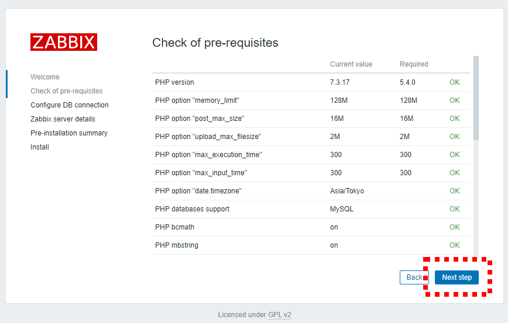This screenshot has height=323, width=508.
Task: Open the GPL v2 license link
Action: pos(279,315)
